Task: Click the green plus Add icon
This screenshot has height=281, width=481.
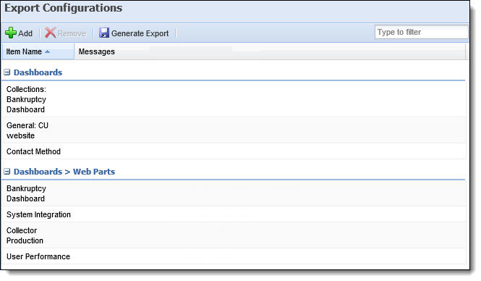Action: 11,33
